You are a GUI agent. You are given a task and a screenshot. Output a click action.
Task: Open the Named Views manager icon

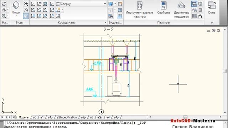(26, 10)
